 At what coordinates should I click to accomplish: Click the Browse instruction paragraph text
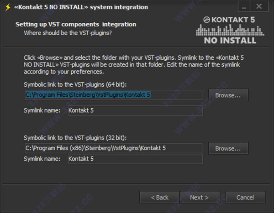[x=134, y=65]
